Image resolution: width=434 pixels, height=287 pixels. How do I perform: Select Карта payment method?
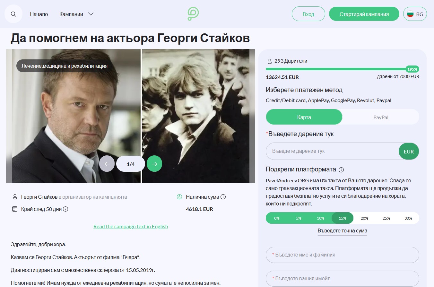[304, 117]
